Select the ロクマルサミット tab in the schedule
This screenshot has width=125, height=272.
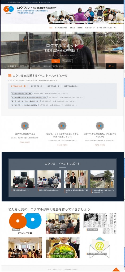[36, 86]
